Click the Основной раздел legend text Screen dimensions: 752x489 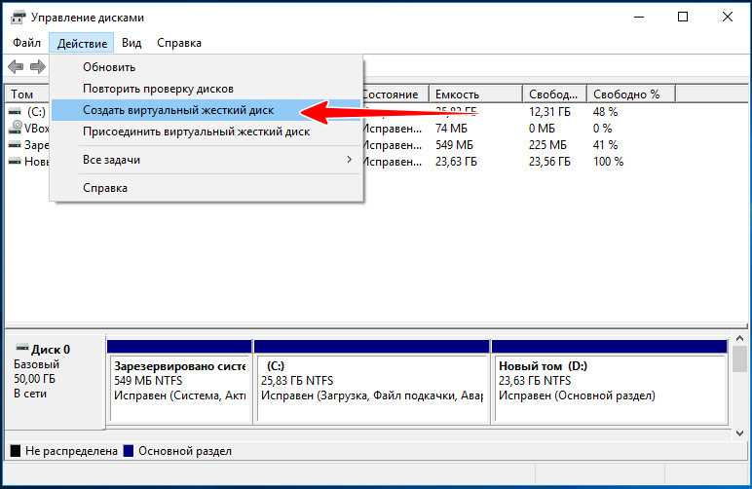point(185,451)
